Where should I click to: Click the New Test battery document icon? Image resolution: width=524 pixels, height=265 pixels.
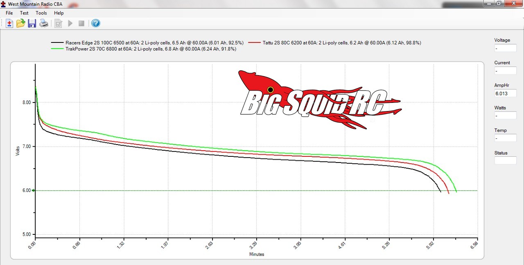9,23
